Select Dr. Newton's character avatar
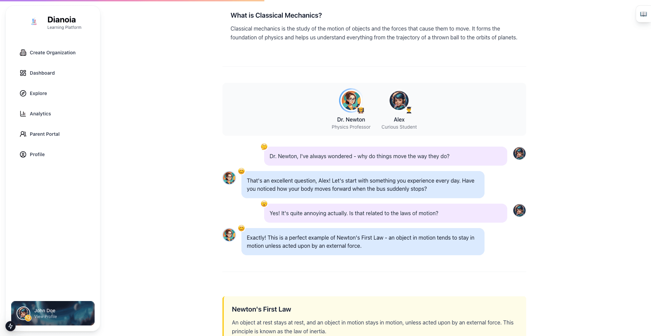The width and height of the screenshot is (651, 336). click(x=351, y=100)
